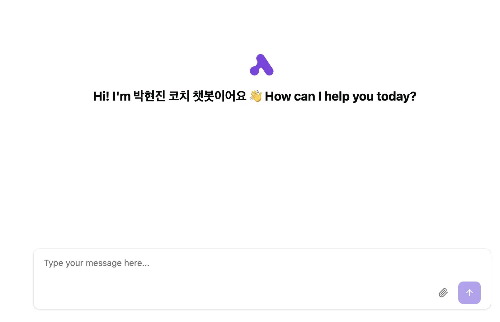Click the attach button next to send
500x322 pixels.
pos(443,293)
